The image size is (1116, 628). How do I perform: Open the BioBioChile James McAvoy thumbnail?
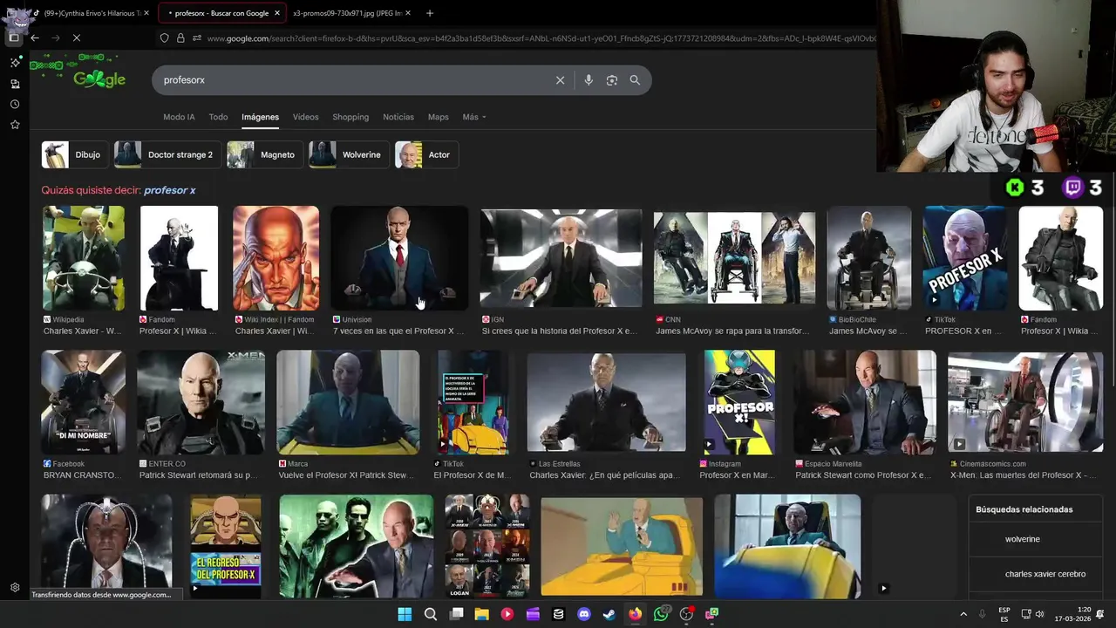coord(869,258)
